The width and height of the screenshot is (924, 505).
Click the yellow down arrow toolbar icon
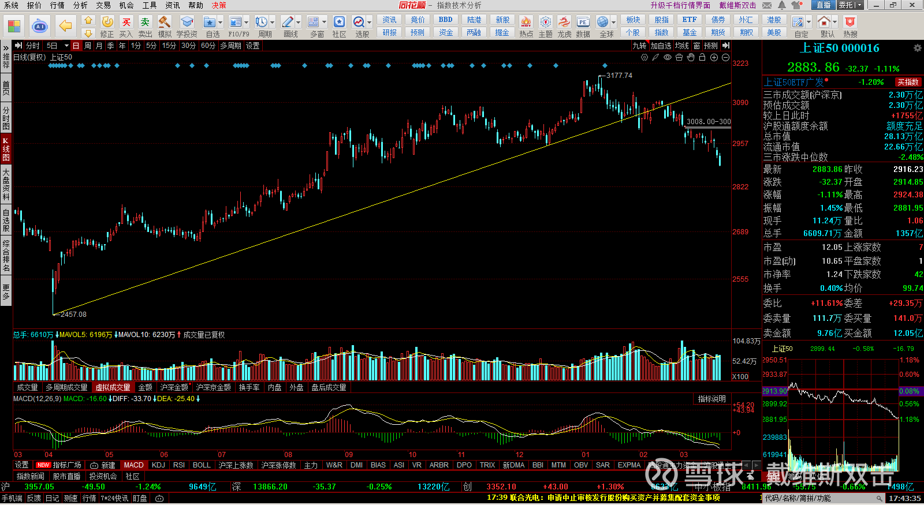coord(88,33)
